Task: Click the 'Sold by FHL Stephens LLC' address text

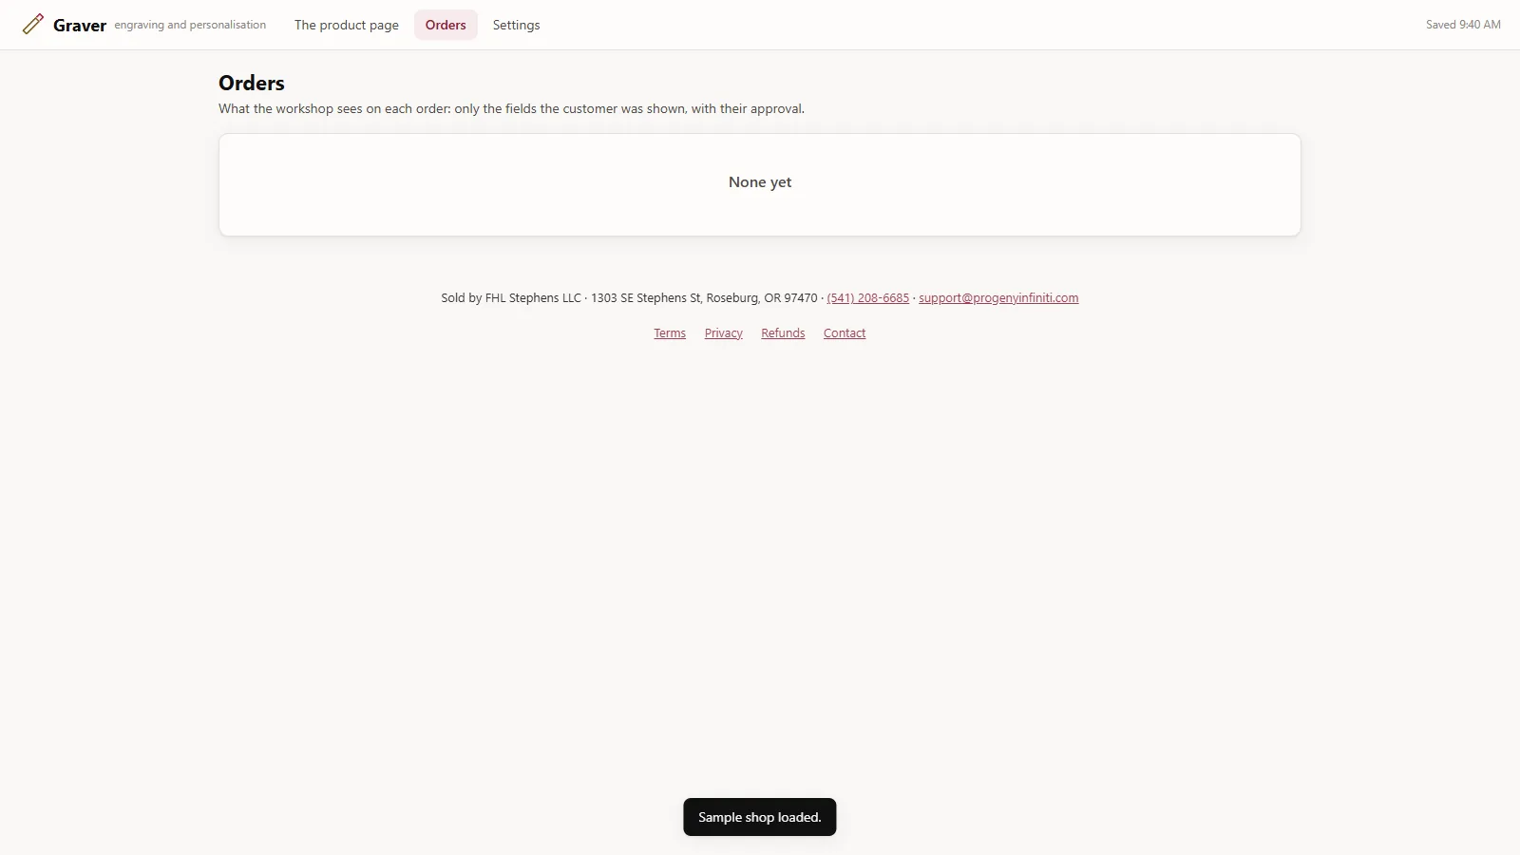Action: 629,298
